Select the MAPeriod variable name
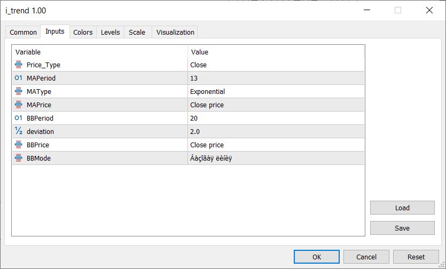This screenshot has width=446, height=269. (41, 78)
